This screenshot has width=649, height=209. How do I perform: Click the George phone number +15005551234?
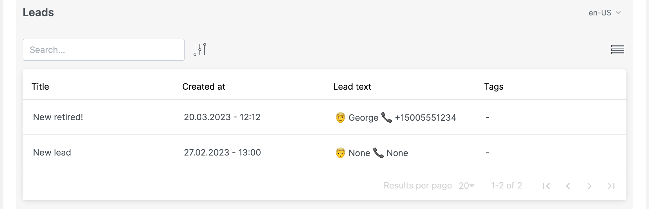425,118
